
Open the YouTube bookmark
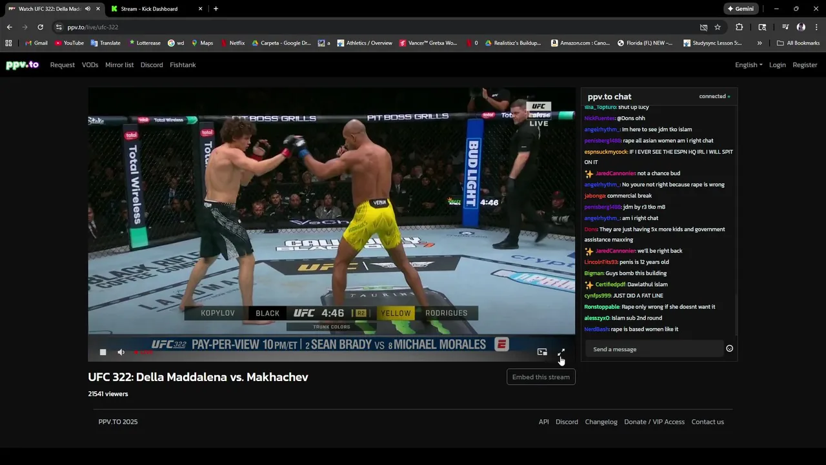click(69, 43)
